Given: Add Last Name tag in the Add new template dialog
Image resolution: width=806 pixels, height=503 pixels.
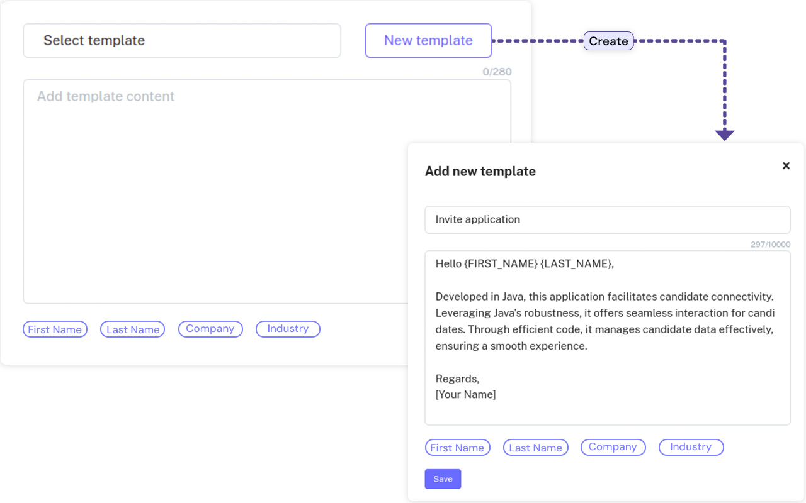Looking at the screenshot, I should pos(535,448).
